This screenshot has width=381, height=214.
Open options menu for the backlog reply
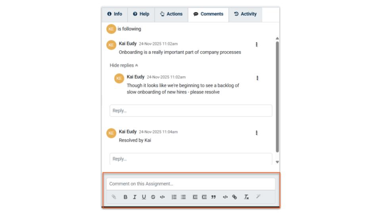click(x=257, y=78)
